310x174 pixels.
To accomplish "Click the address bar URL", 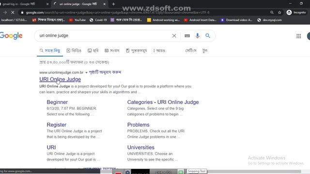I will [x=118, y=13].
